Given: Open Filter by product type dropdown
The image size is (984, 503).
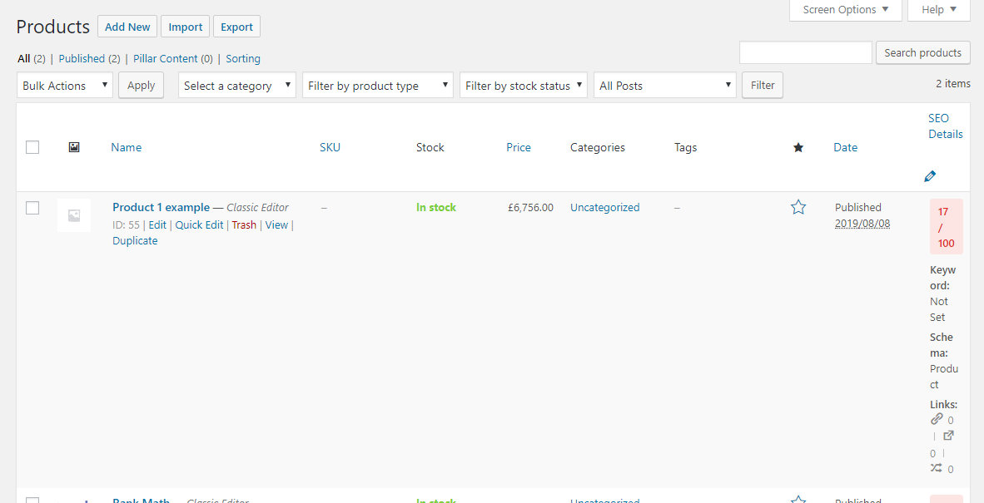Looking at the screenshot, I should (378, 86).
